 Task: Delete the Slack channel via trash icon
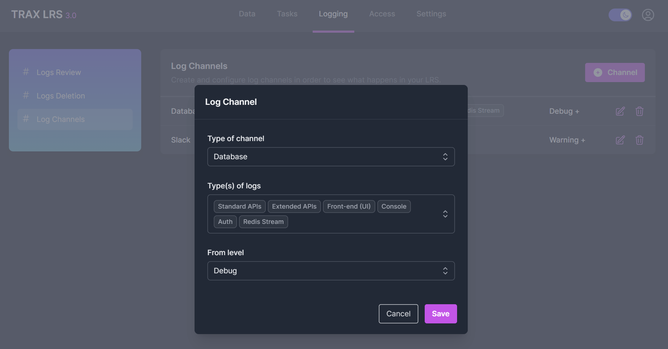pyautogui.click(x=639, y=140)
